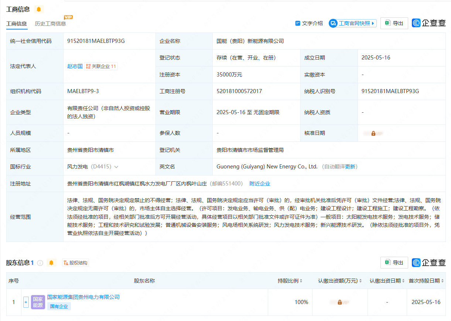Click the lock VIP icon in 认缴出资额 column
The height and width of the screenshot is (321, 451).
tap(340, 302)
